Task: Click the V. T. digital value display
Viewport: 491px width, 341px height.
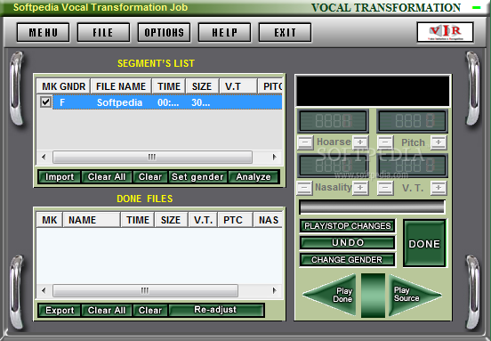Action: click(412, 166)
